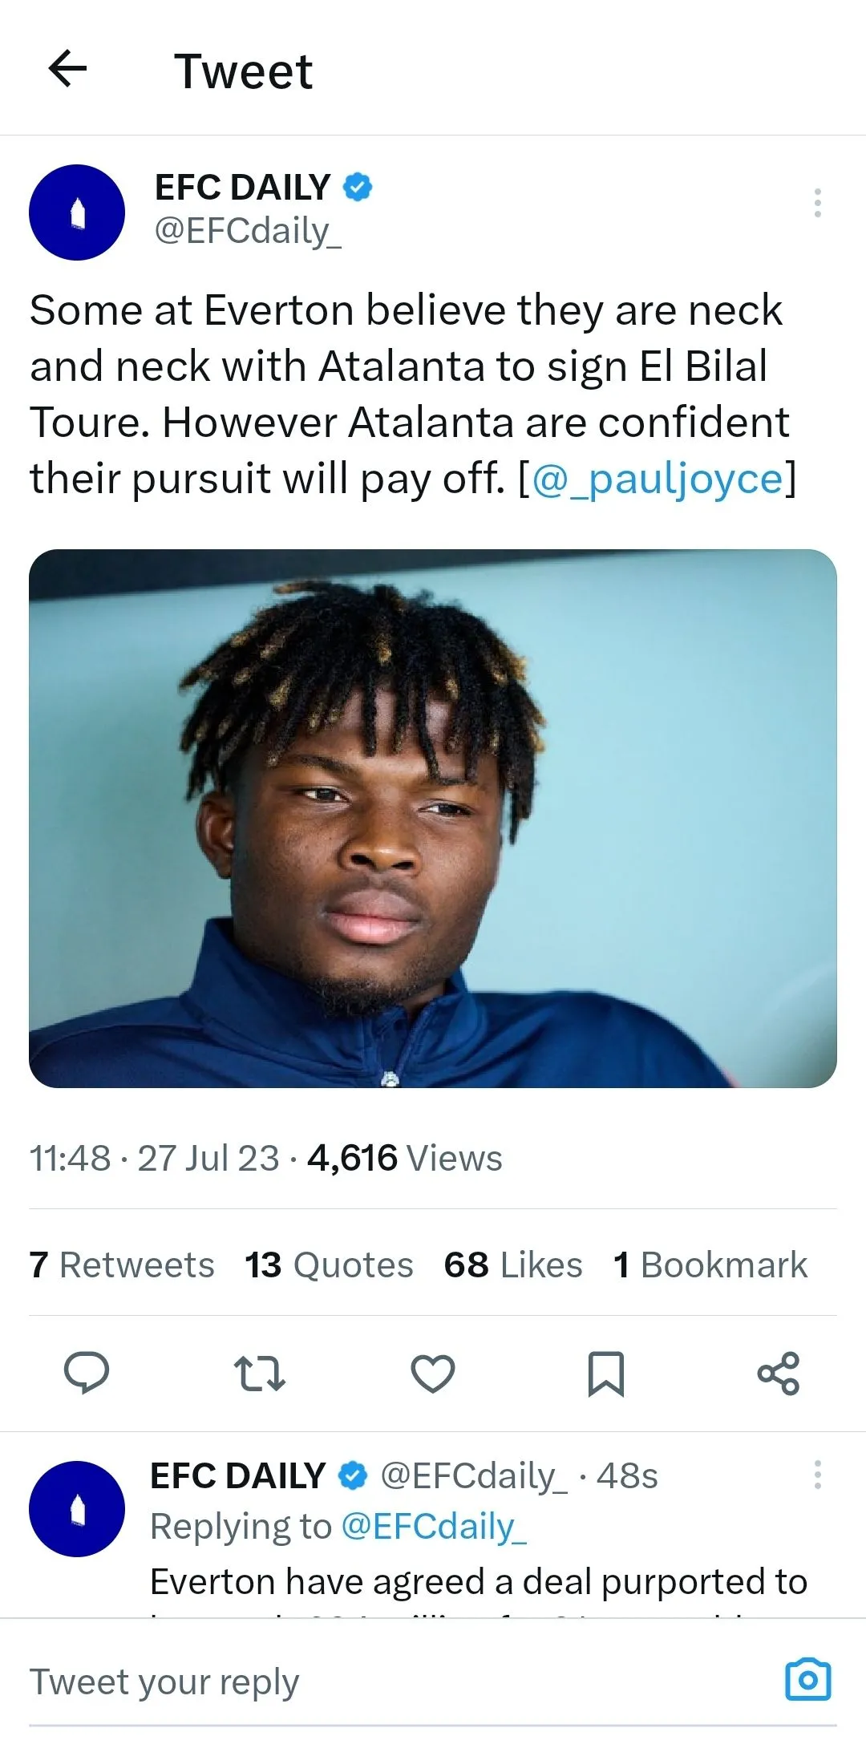
Task: Tap the retweet arrows icon
Action: click(259, 1373)
